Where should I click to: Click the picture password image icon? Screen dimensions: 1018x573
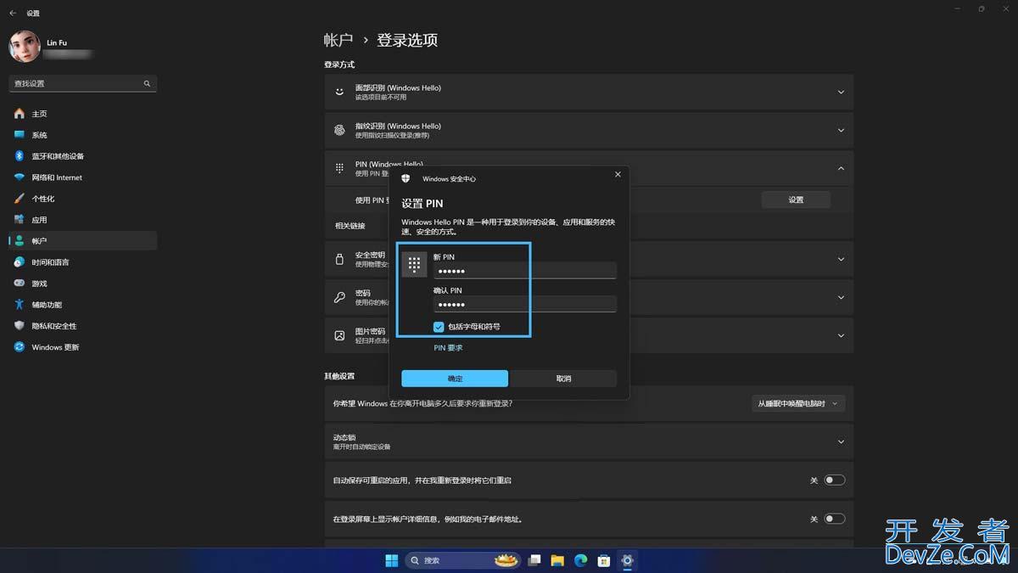click(339, 335)
